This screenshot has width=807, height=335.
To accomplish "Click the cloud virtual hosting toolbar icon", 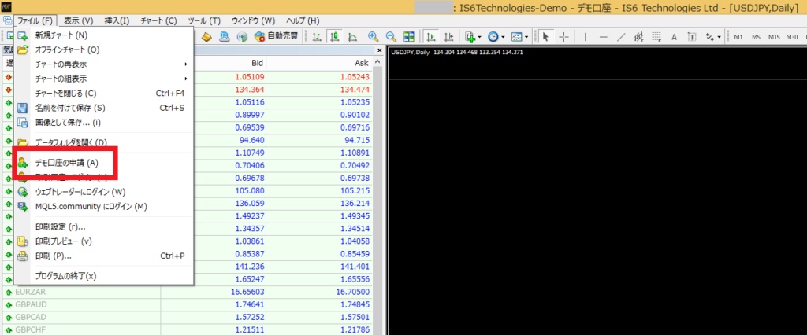I will [x=225, y=37].
